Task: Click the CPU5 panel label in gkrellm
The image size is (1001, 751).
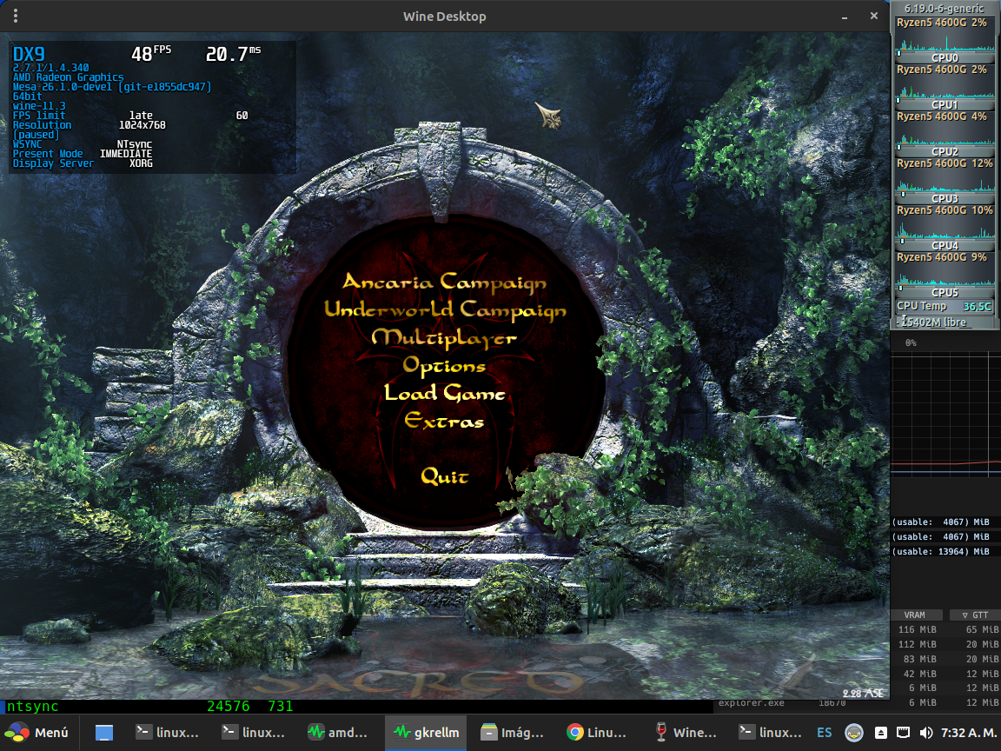Action: tap(945, 292)
